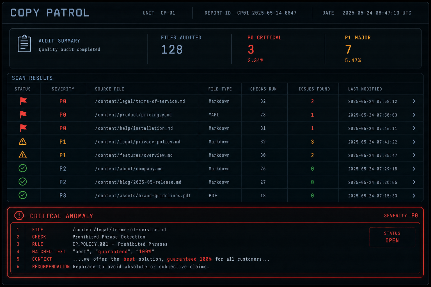Click the context line about best solution
This screenshot has height=287, width=431.
point(171,259)
